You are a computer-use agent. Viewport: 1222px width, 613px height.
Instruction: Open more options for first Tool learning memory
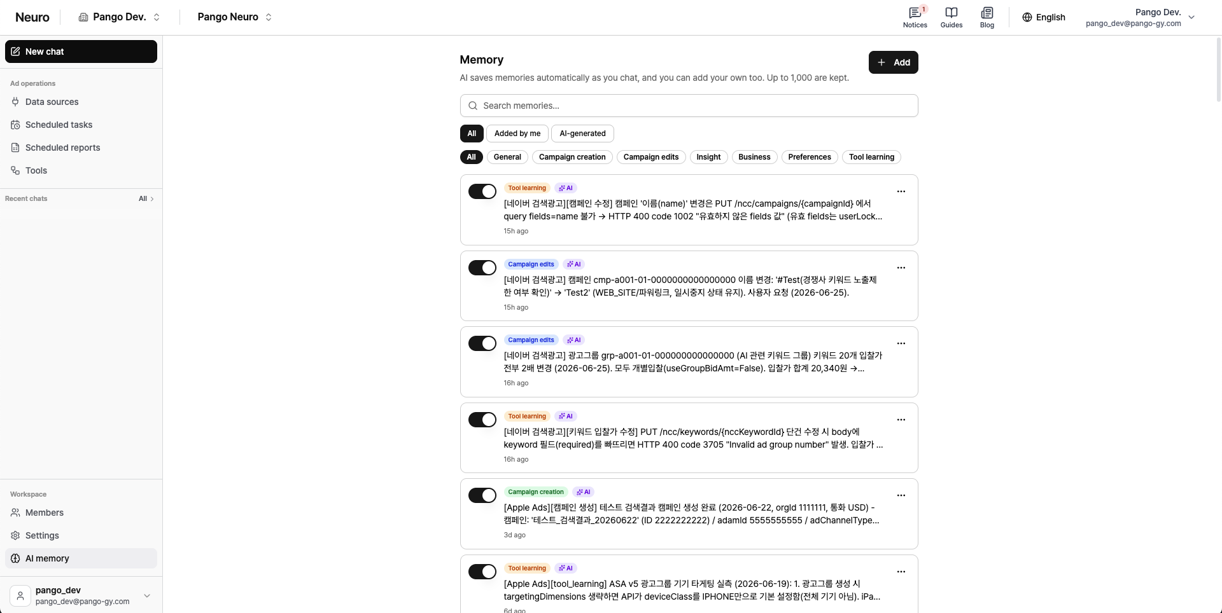[901, 191]
